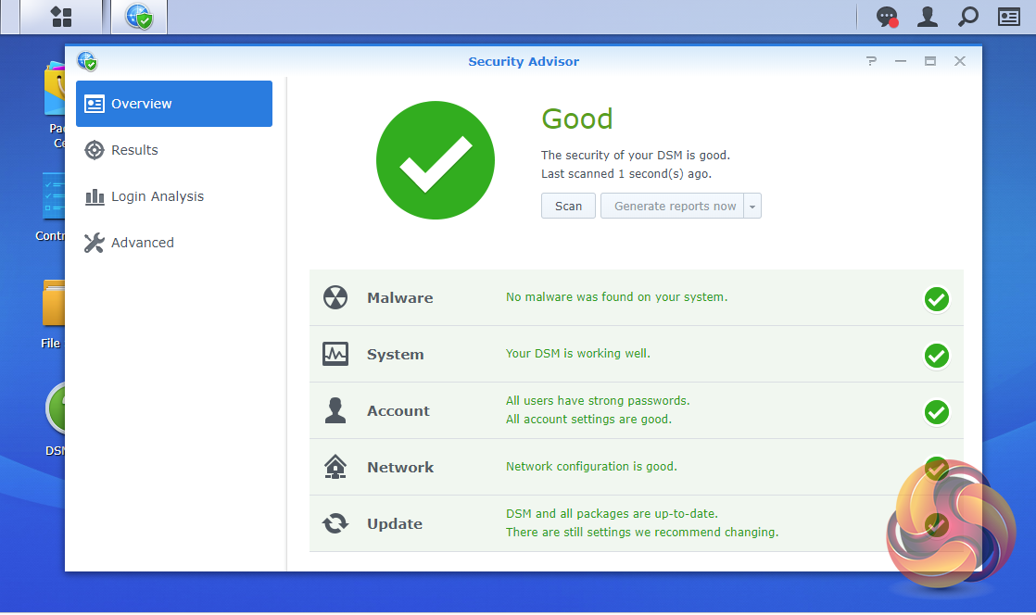Open the user options person icon

click(927, 17)
